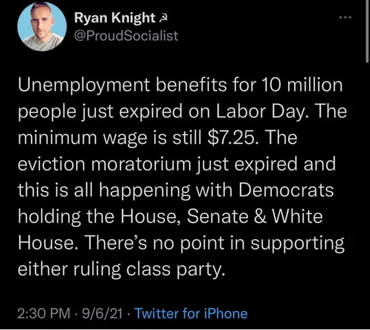Open the three-dot more options menu
This screenshot has width=370, height=330.
click(346, 17)
